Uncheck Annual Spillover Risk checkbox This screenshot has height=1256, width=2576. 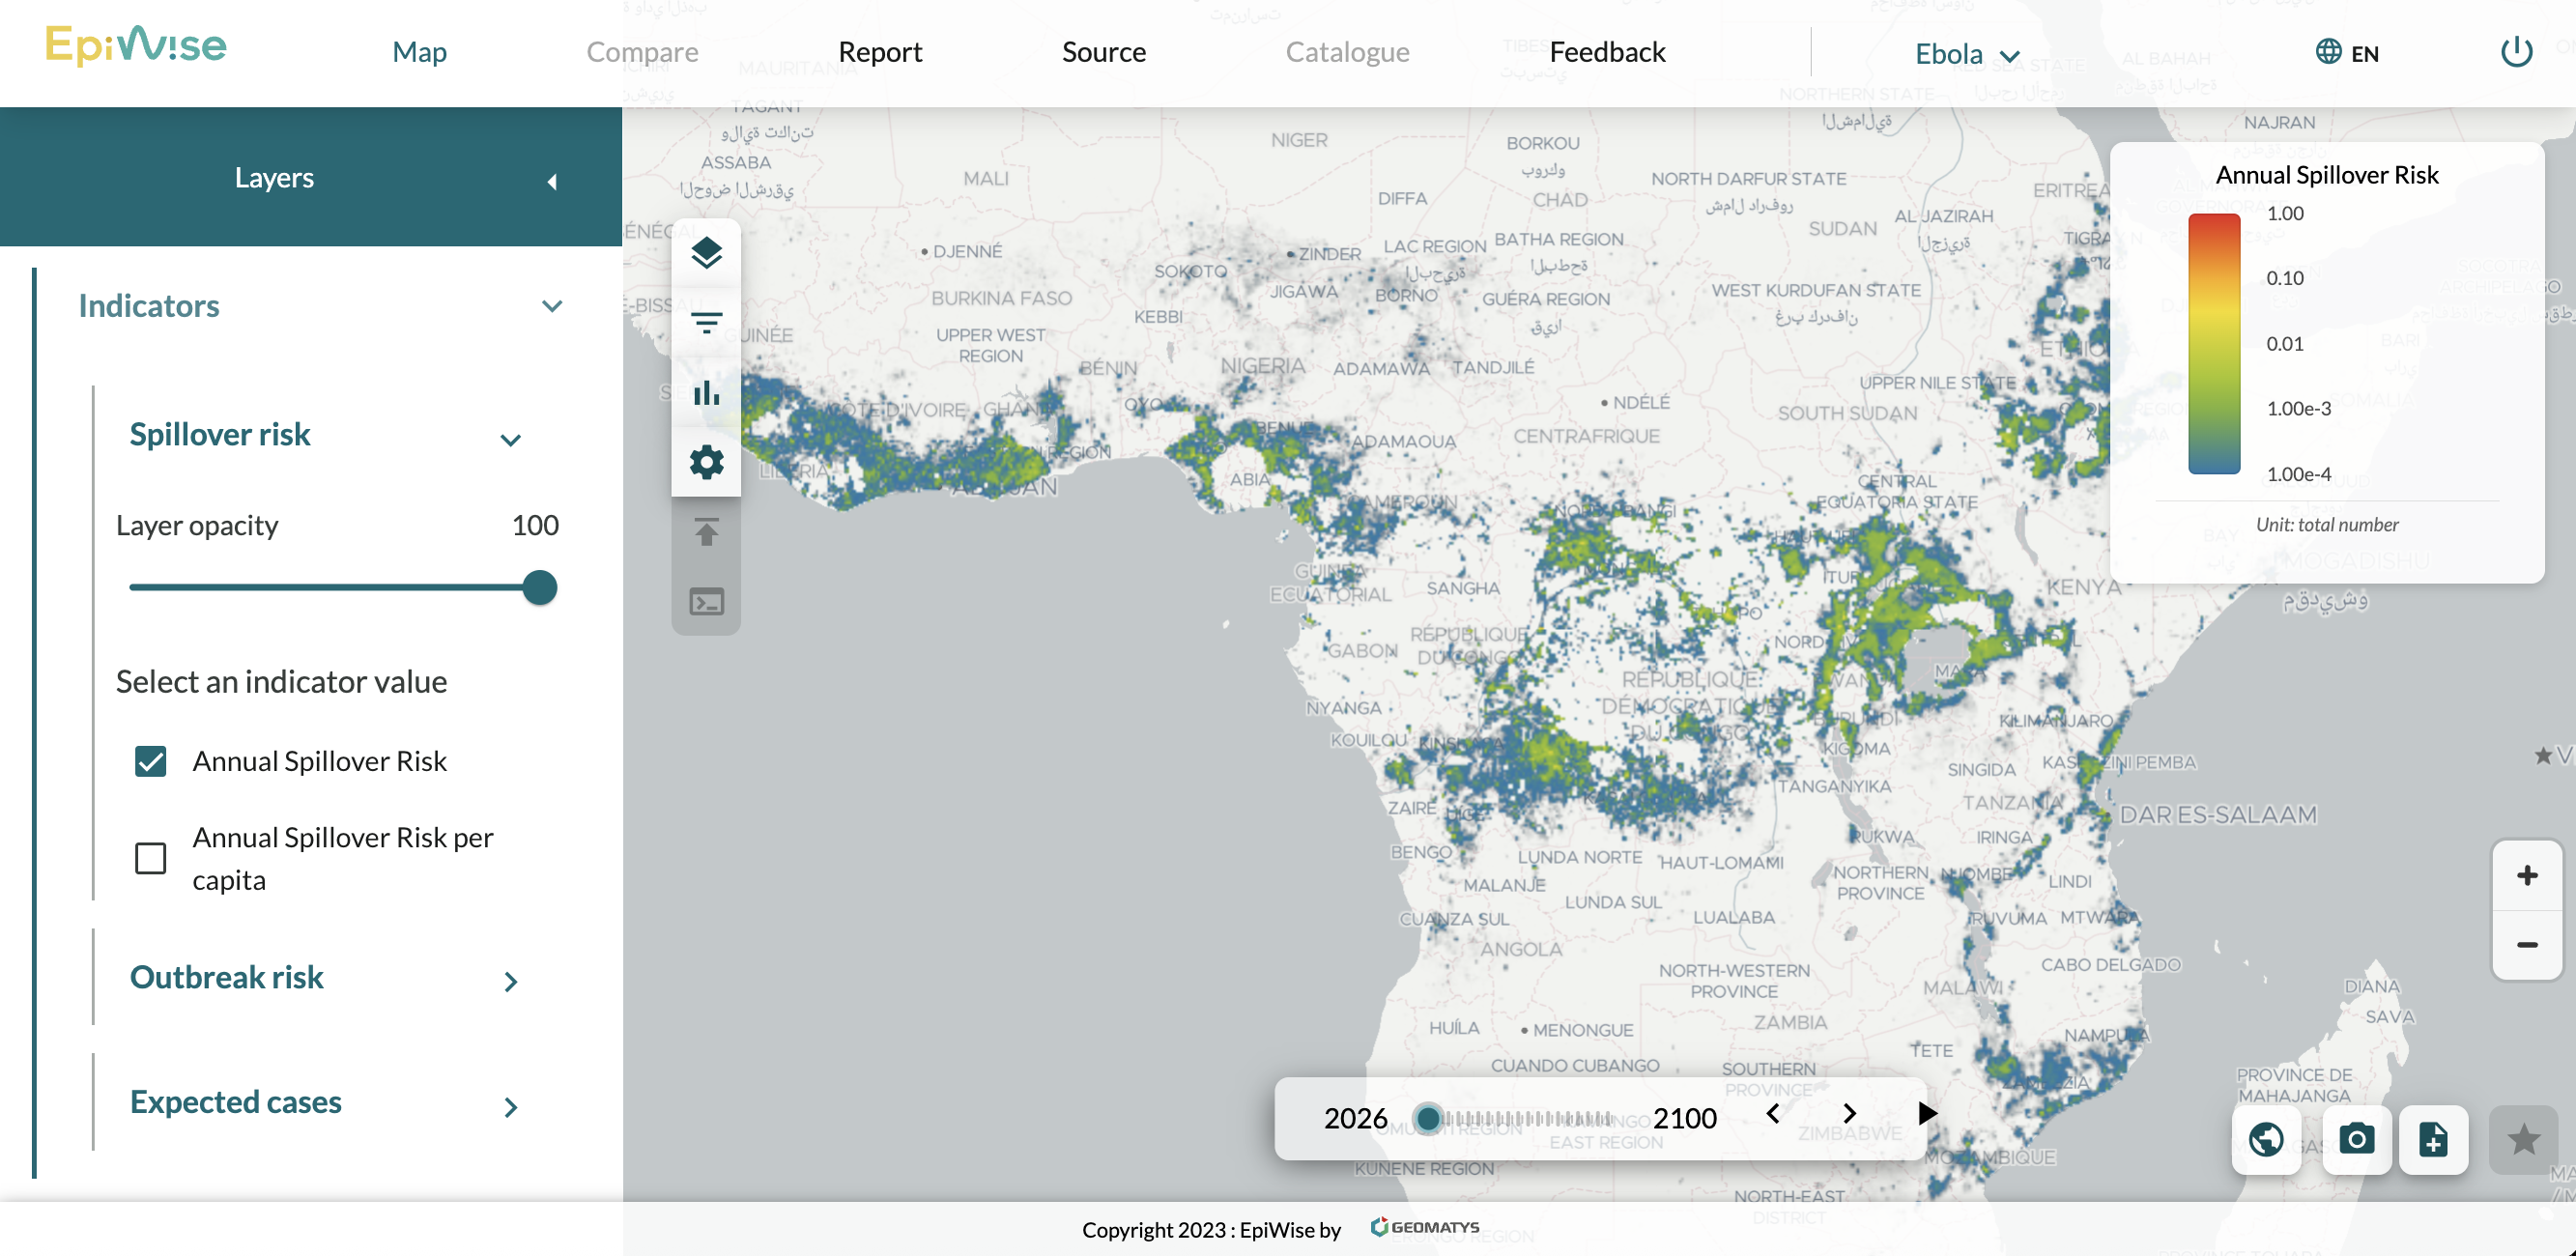pyautogui.click(x=151, y=761)
